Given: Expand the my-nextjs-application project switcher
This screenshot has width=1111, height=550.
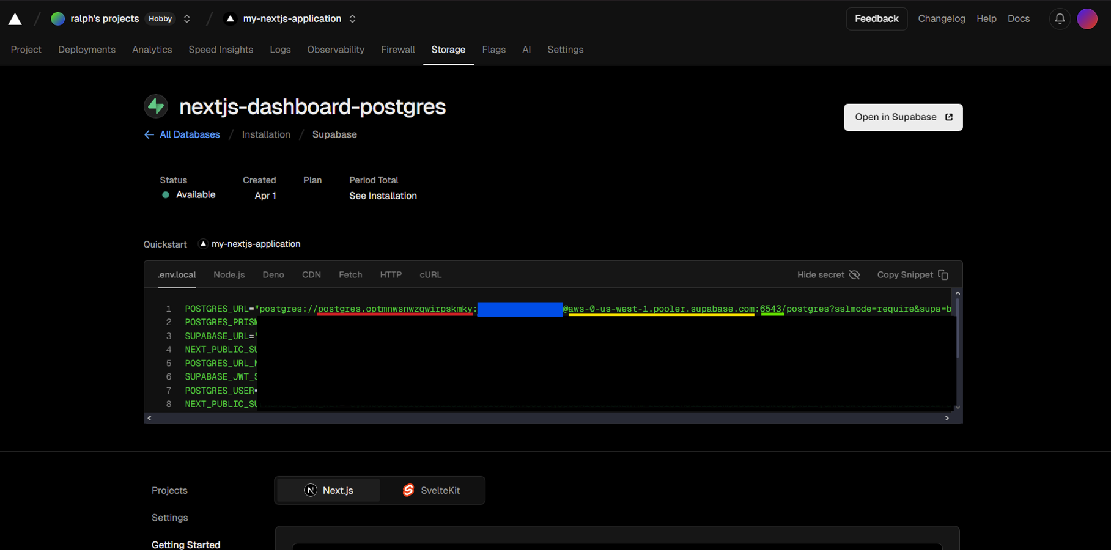Looking at the screenshot, I should coord(353,19).
